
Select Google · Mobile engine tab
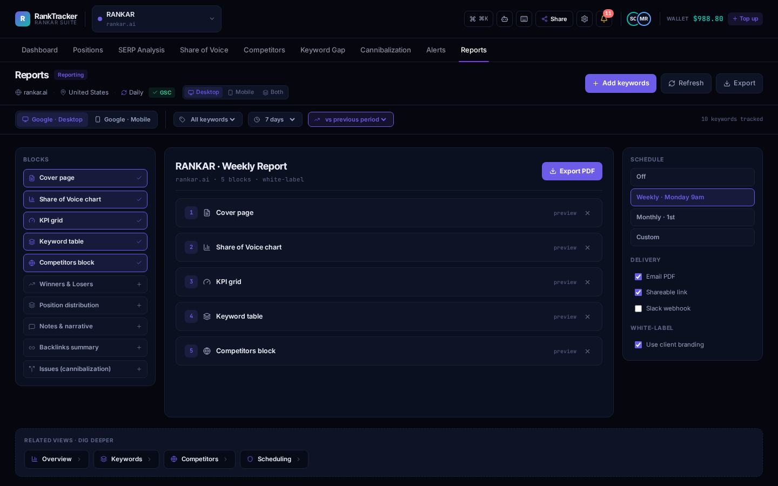pos(123,119)
